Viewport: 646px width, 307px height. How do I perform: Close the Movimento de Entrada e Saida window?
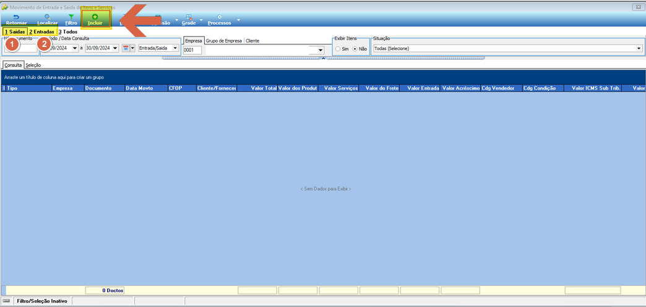(639, 7)
